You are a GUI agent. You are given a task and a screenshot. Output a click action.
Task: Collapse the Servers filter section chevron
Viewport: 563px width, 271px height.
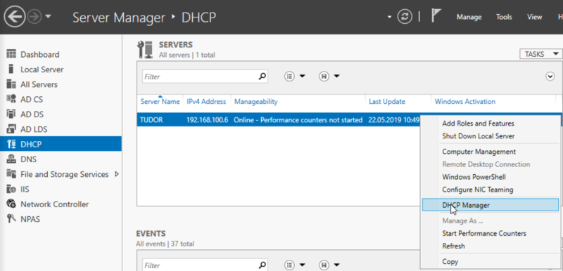click(550, 77)
